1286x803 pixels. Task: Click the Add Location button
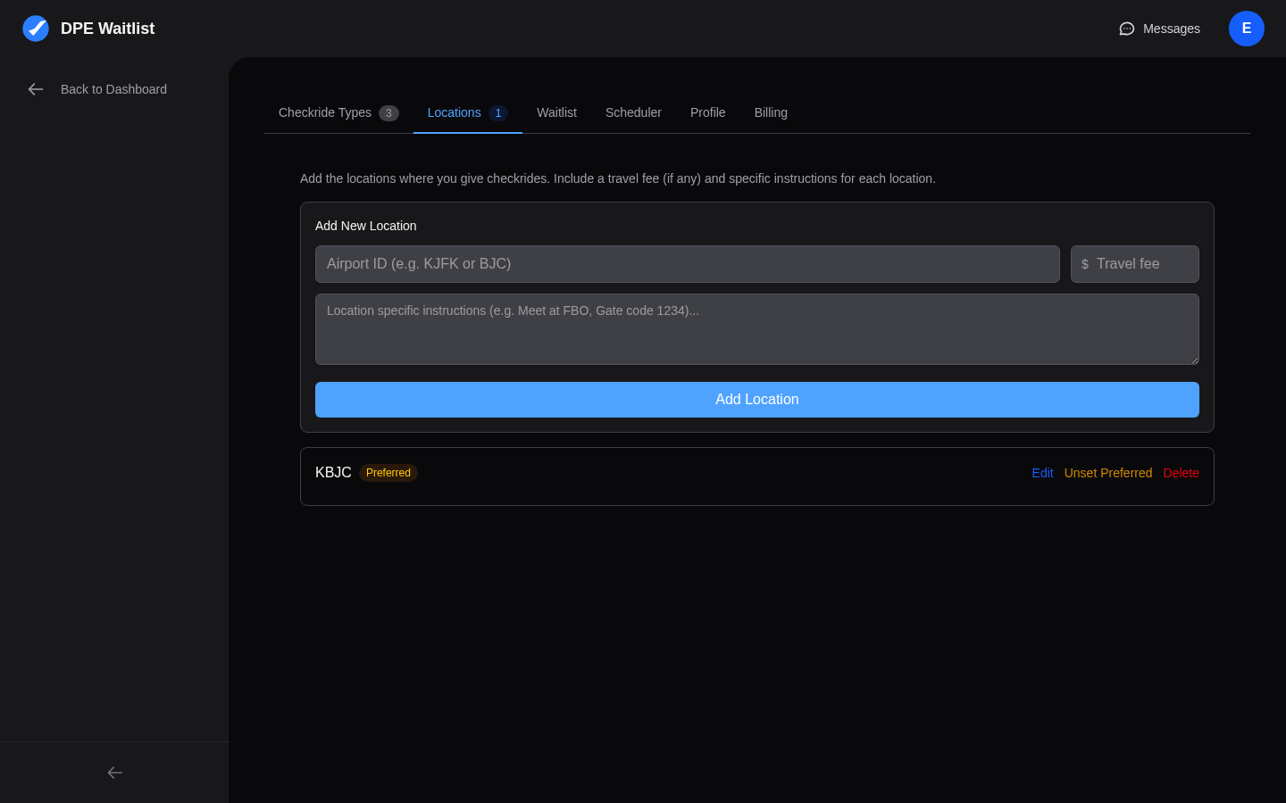click(757, 400)
